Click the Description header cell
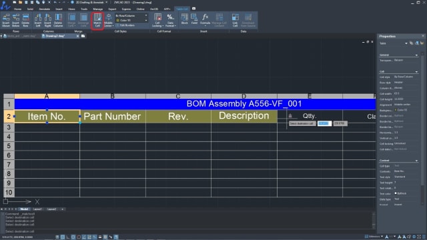Viewport: 427px width, 240px height. click(244, 116)
